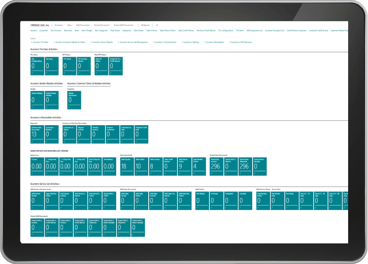Expand the Acumens Vendor Rebates action group

pyautogui.click(x=101, y=42)
